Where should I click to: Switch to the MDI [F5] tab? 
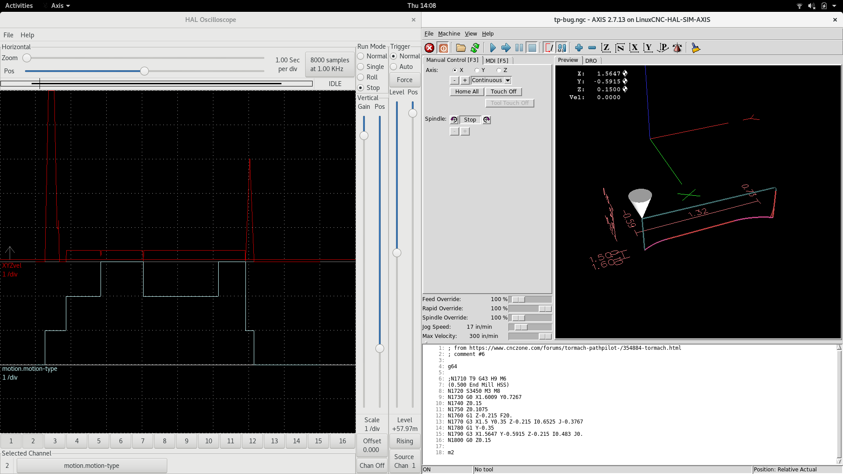[497, 61]
